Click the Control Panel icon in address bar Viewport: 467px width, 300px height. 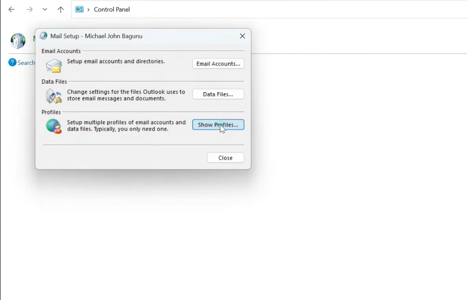click(79, 9)
